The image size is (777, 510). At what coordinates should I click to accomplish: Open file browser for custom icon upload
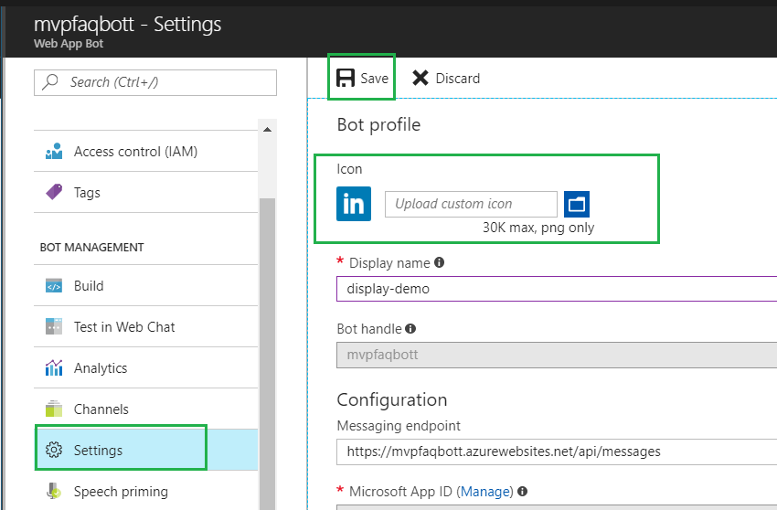click(x=577, y=204)
